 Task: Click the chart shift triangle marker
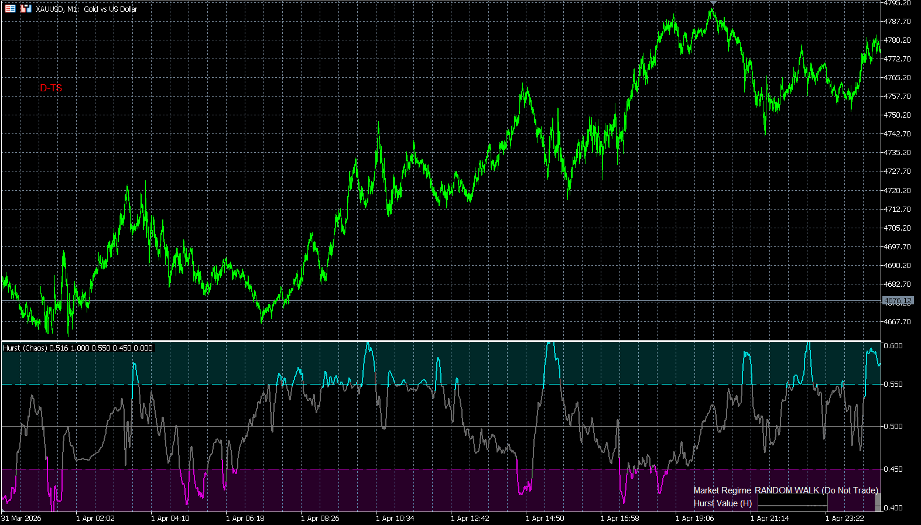[713, 3]
